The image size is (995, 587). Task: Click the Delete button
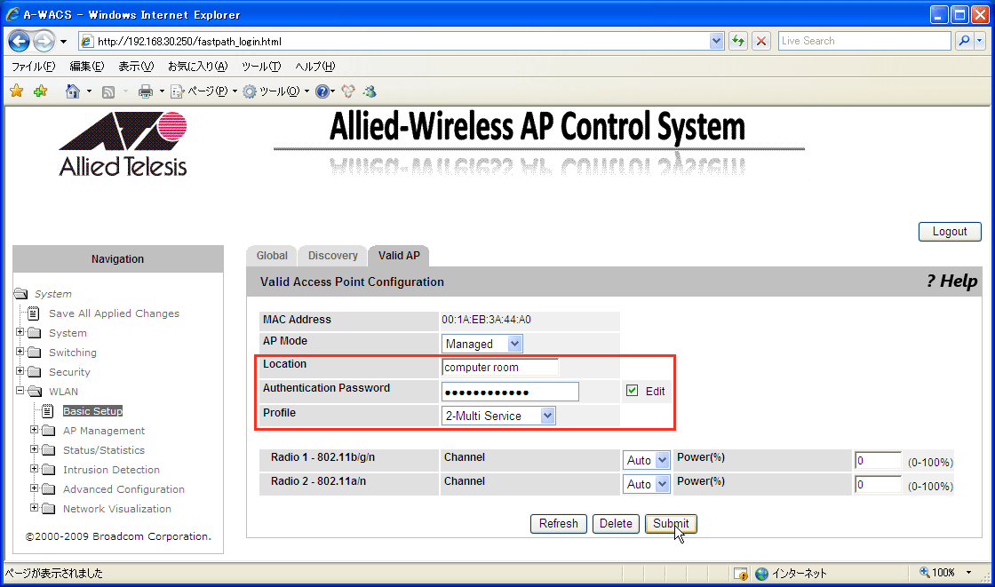[616, 524]
